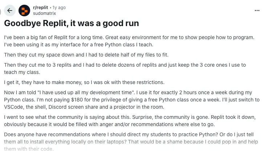Click the line "I get it, they have to make money"
Image resolution: width=268 pixels, height=158 pixels.
(x=84, y=82)
